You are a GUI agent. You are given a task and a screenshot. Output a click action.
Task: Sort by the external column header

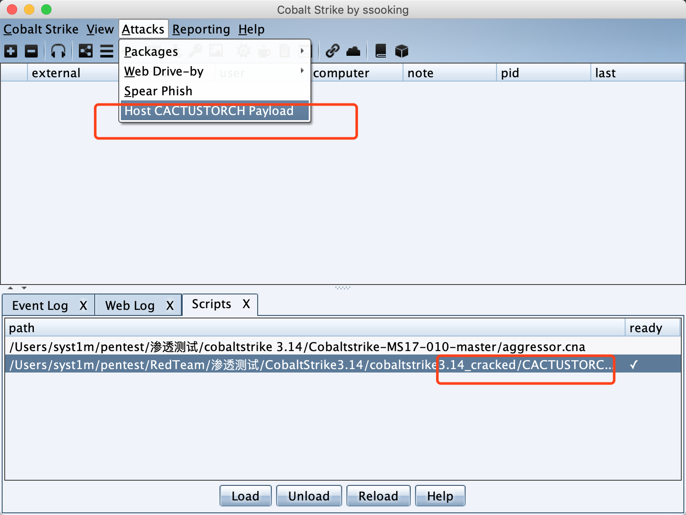pos(73,73)
